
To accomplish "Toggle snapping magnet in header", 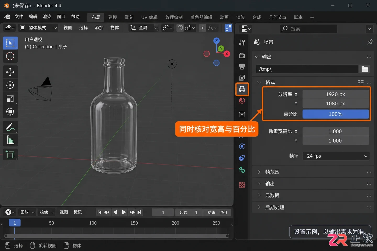I will coord(180,28).
